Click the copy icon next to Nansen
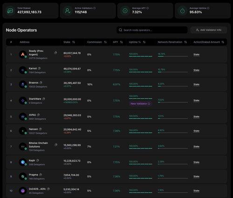 tap(40, 129)
